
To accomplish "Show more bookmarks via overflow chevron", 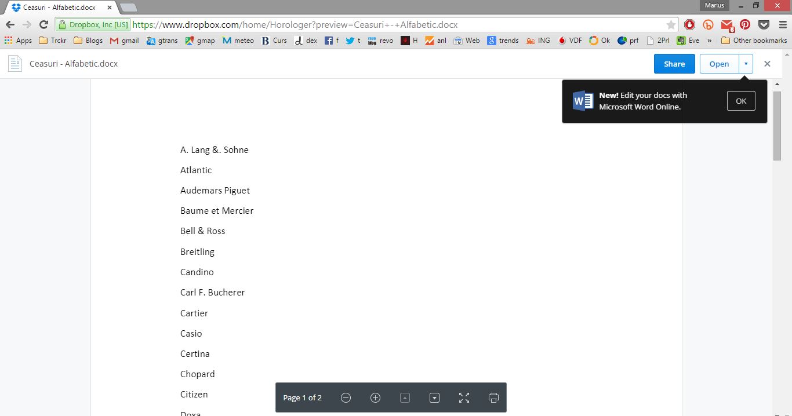I will [709, 41].
